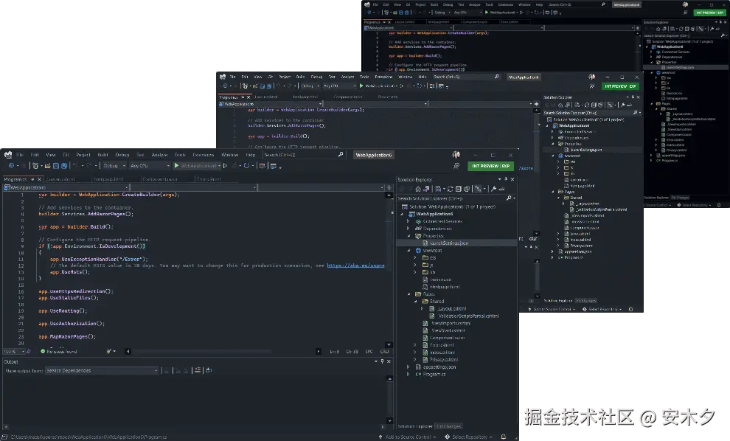Click the start without debugging outline play icon
The height and width of the screenshot is (441, 730).
pyautogui.click(x=226, y=166)
